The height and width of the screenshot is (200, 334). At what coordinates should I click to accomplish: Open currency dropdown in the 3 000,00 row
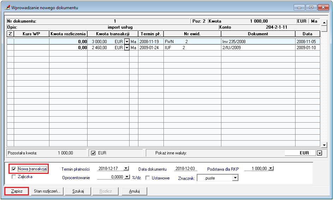(127, 42)
